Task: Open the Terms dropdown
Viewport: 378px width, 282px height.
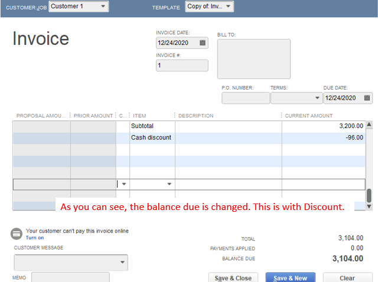Action: click(317, 98)
